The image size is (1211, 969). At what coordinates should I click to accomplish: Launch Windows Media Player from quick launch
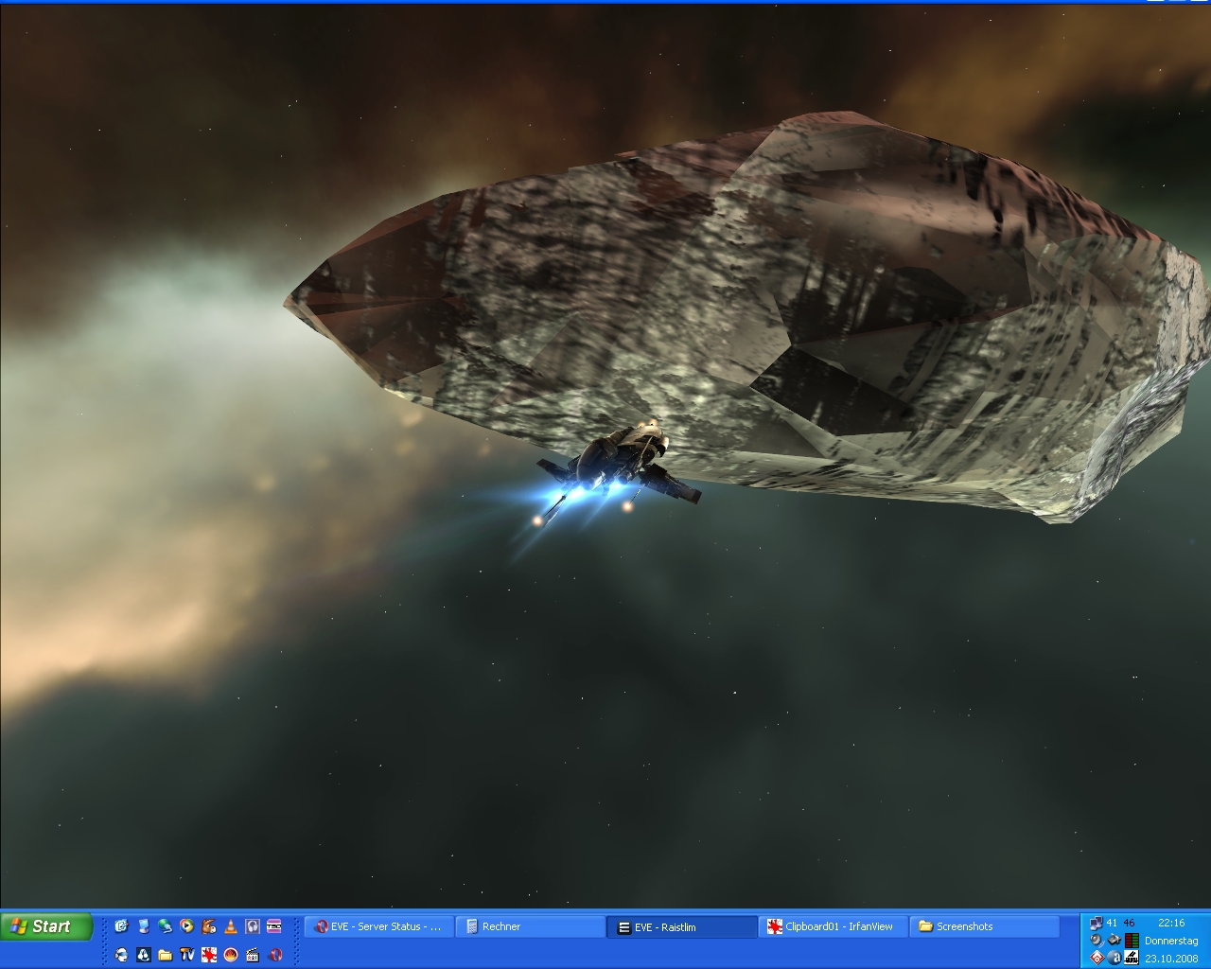click(x=186, y=926)
